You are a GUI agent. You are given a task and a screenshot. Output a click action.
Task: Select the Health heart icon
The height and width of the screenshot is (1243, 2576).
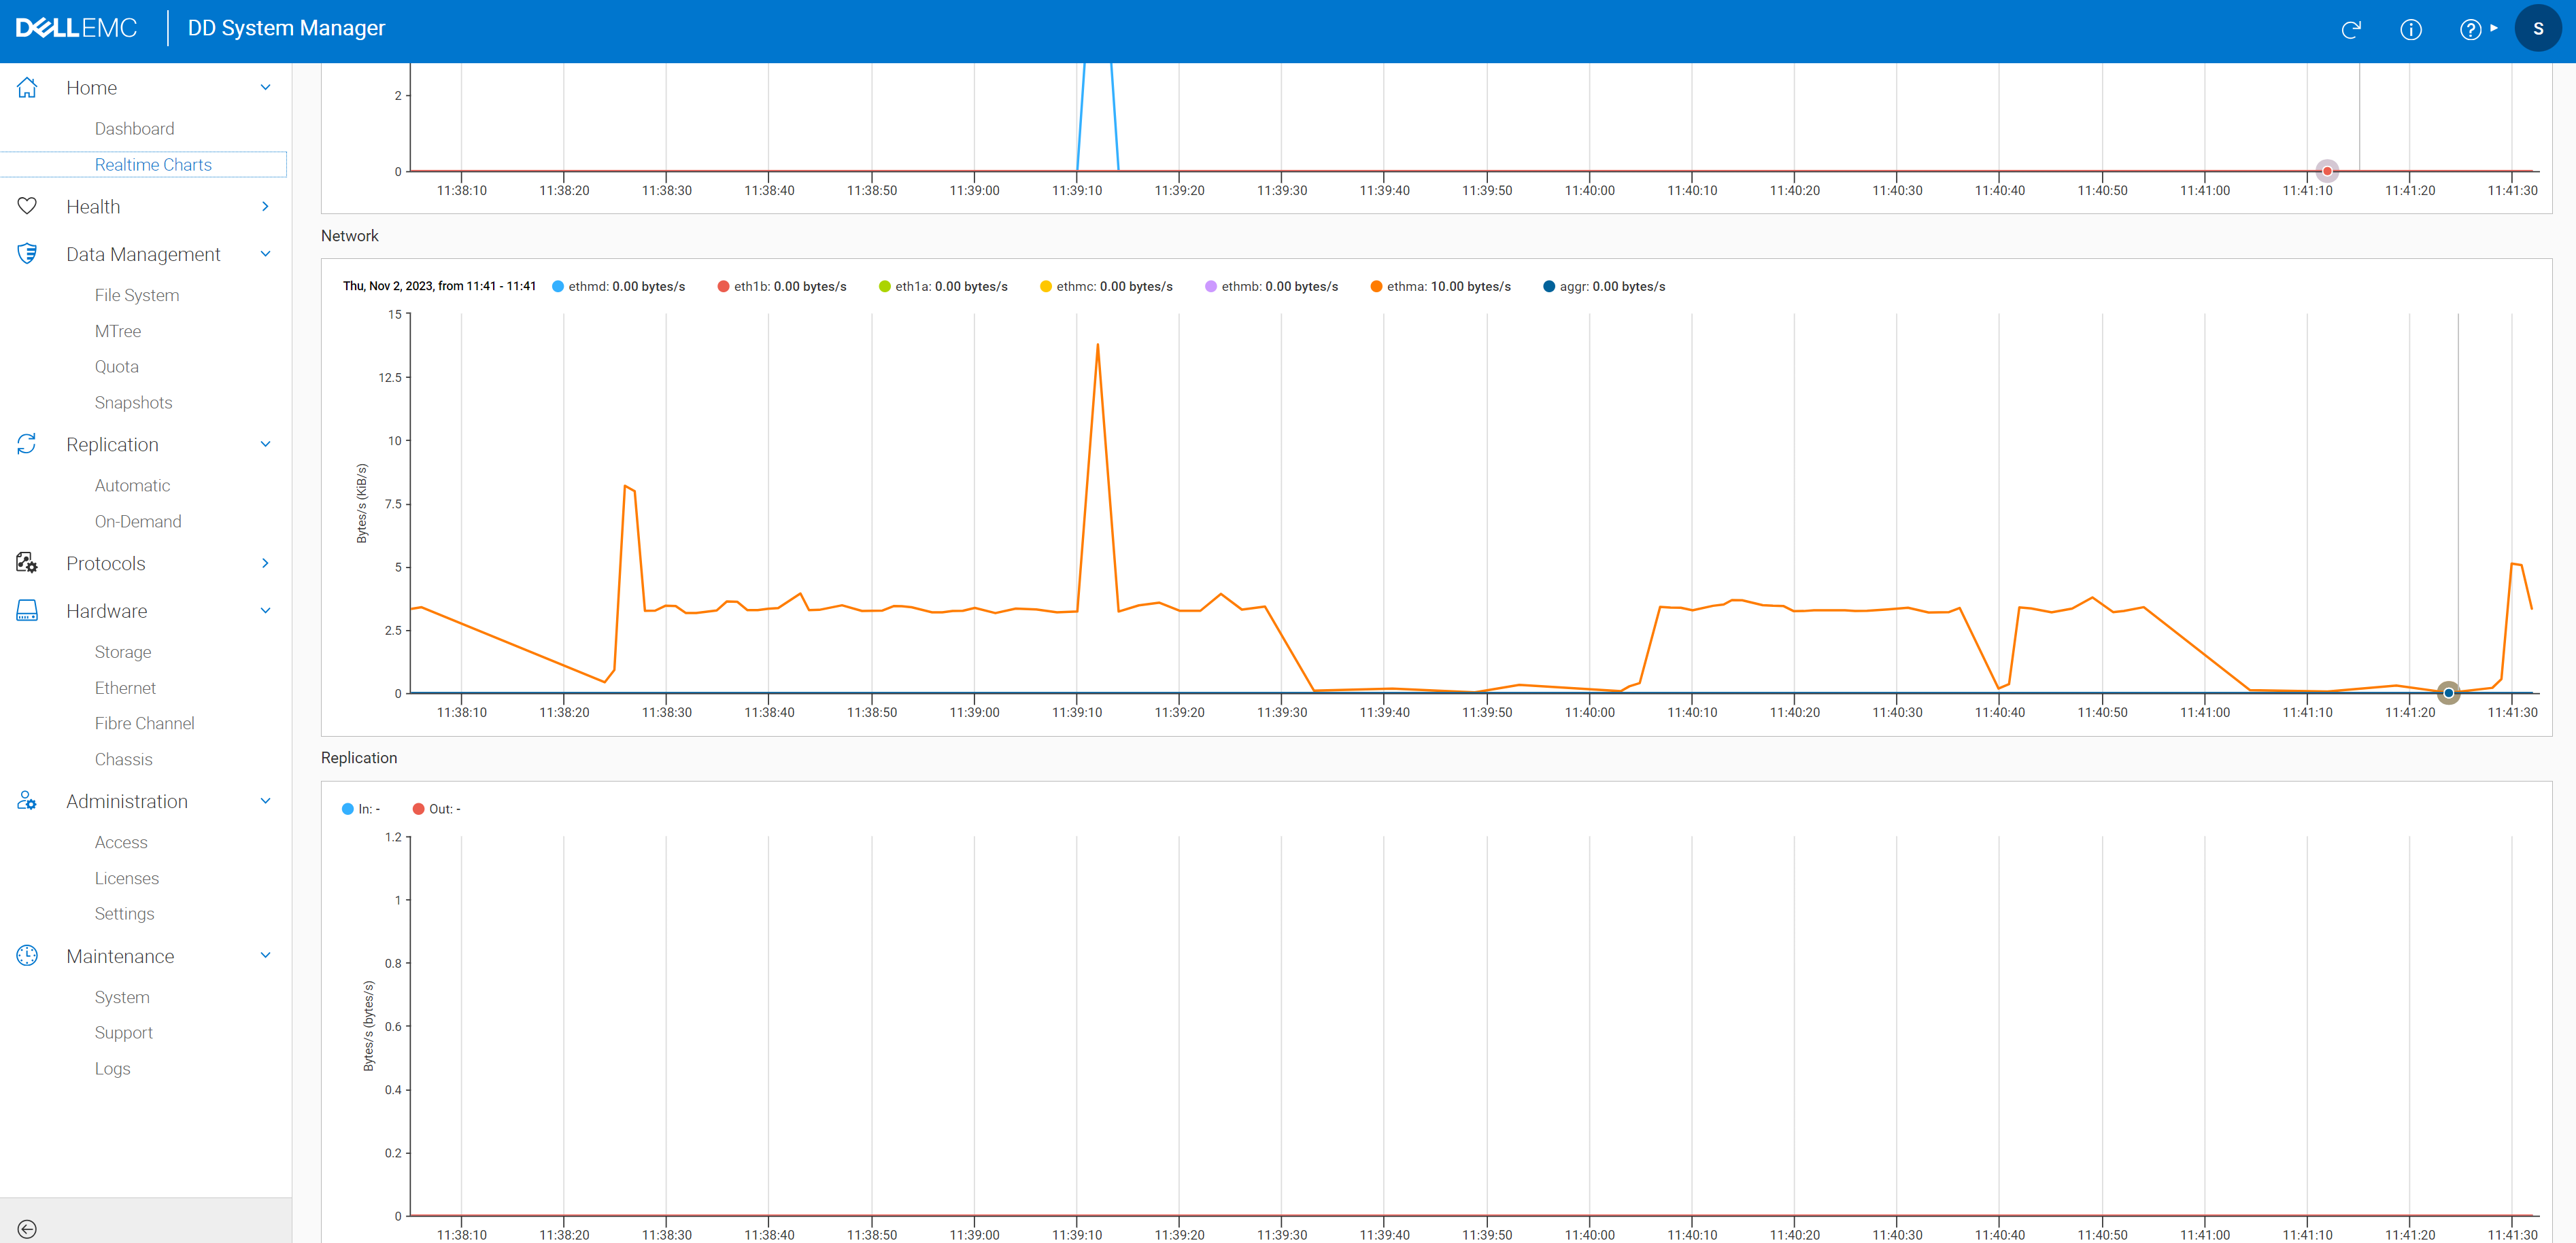pyautogui.click(x=27, y=206)
